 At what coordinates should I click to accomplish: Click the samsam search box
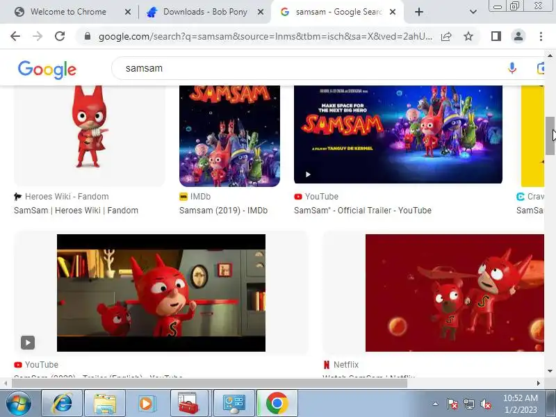pos(312,68)
